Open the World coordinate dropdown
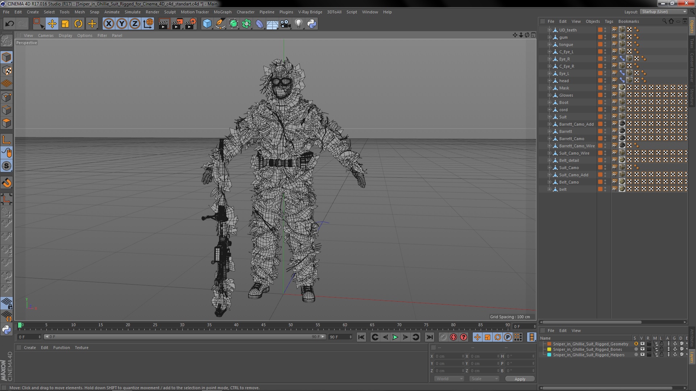Screen dimensions: 696x391 coord(449,379)
